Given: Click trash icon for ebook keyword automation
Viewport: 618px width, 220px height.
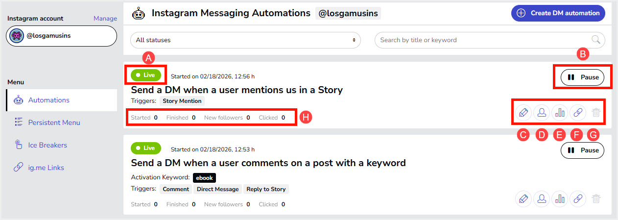Looking at the screenshot, I should click(596, 199).
